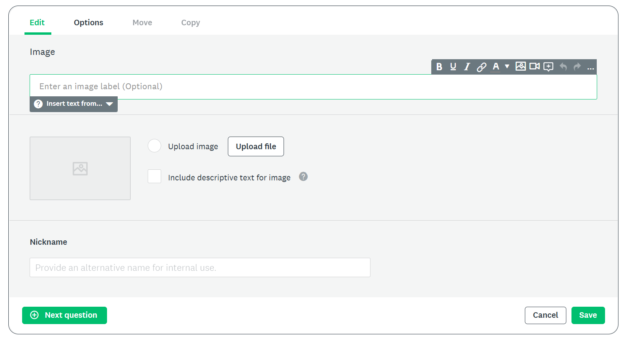Switch to the Options tab
The height and width of the screenshot is (345, 624).
click(x=88, y=22)
